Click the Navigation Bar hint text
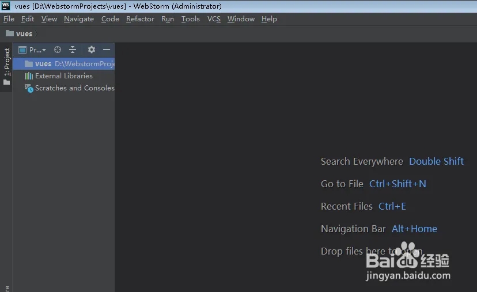This screenshot has height=292, width=477. [354, 229]
